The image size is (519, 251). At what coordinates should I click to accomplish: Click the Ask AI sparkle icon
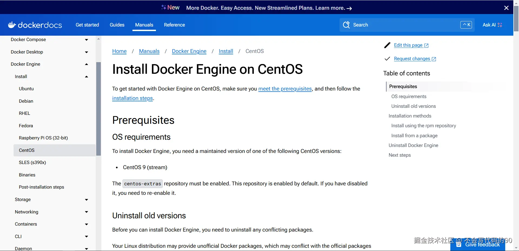pyautogui.click(x=500, y=25)
